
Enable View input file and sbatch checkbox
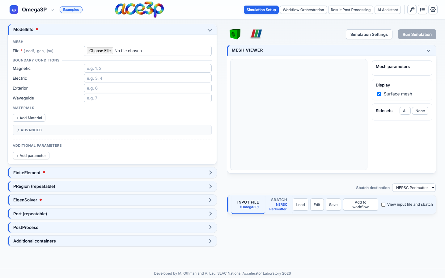click(383, 204)
